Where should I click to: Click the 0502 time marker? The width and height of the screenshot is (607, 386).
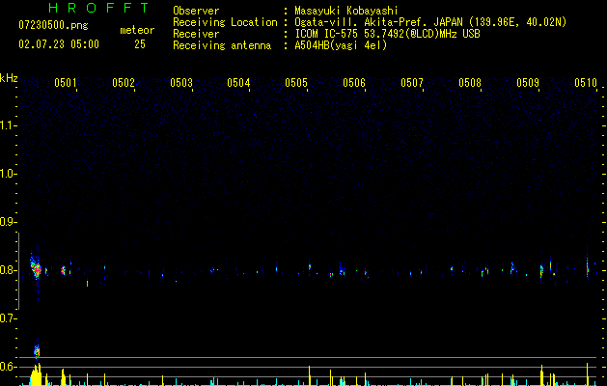click(124, 82)
